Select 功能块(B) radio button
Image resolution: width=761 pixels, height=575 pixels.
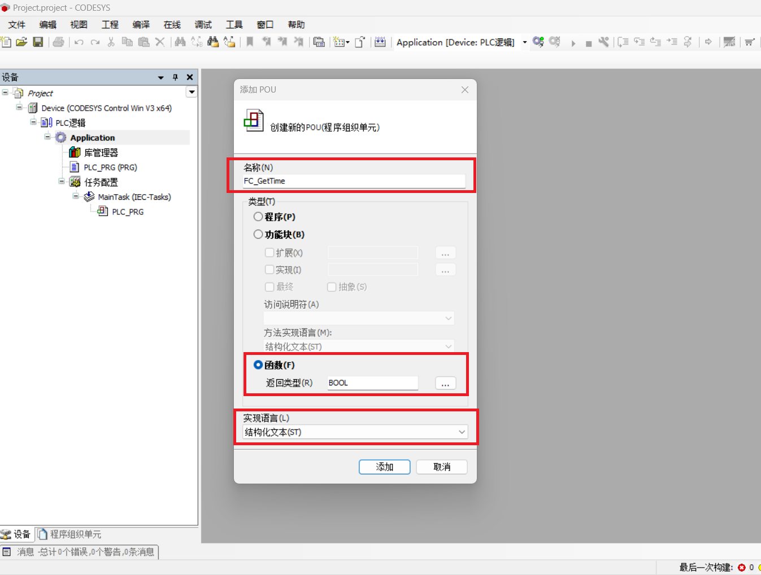258,234
